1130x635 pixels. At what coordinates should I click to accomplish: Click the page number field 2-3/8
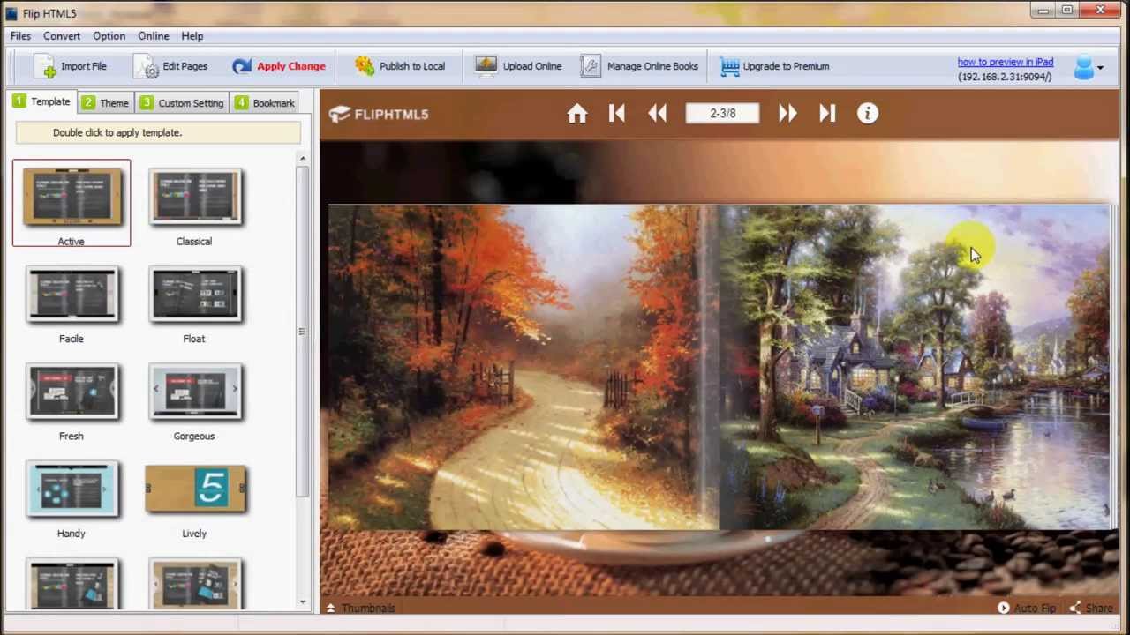[x=722, y=114]
